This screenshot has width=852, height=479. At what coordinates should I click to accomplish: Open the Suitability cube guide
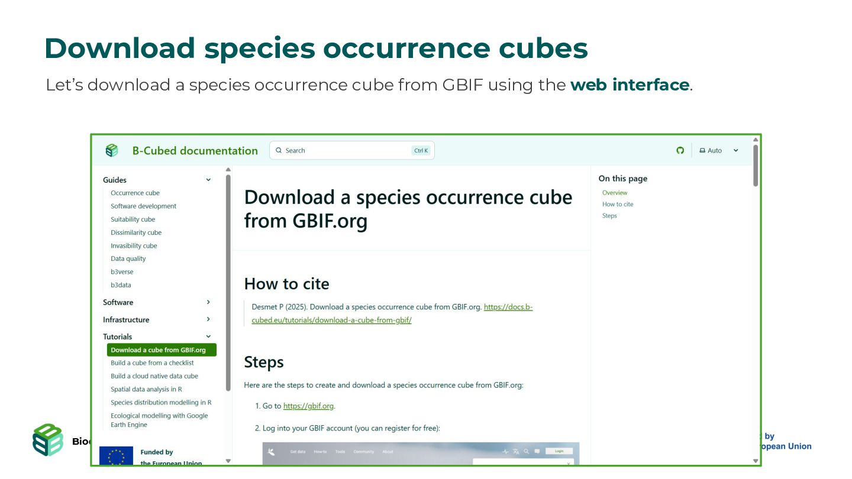(133, 219)
